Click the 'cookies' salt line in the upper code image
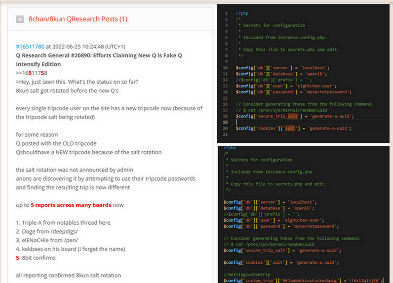This screenshot has width=393, height=283. [x=293, y=128]
